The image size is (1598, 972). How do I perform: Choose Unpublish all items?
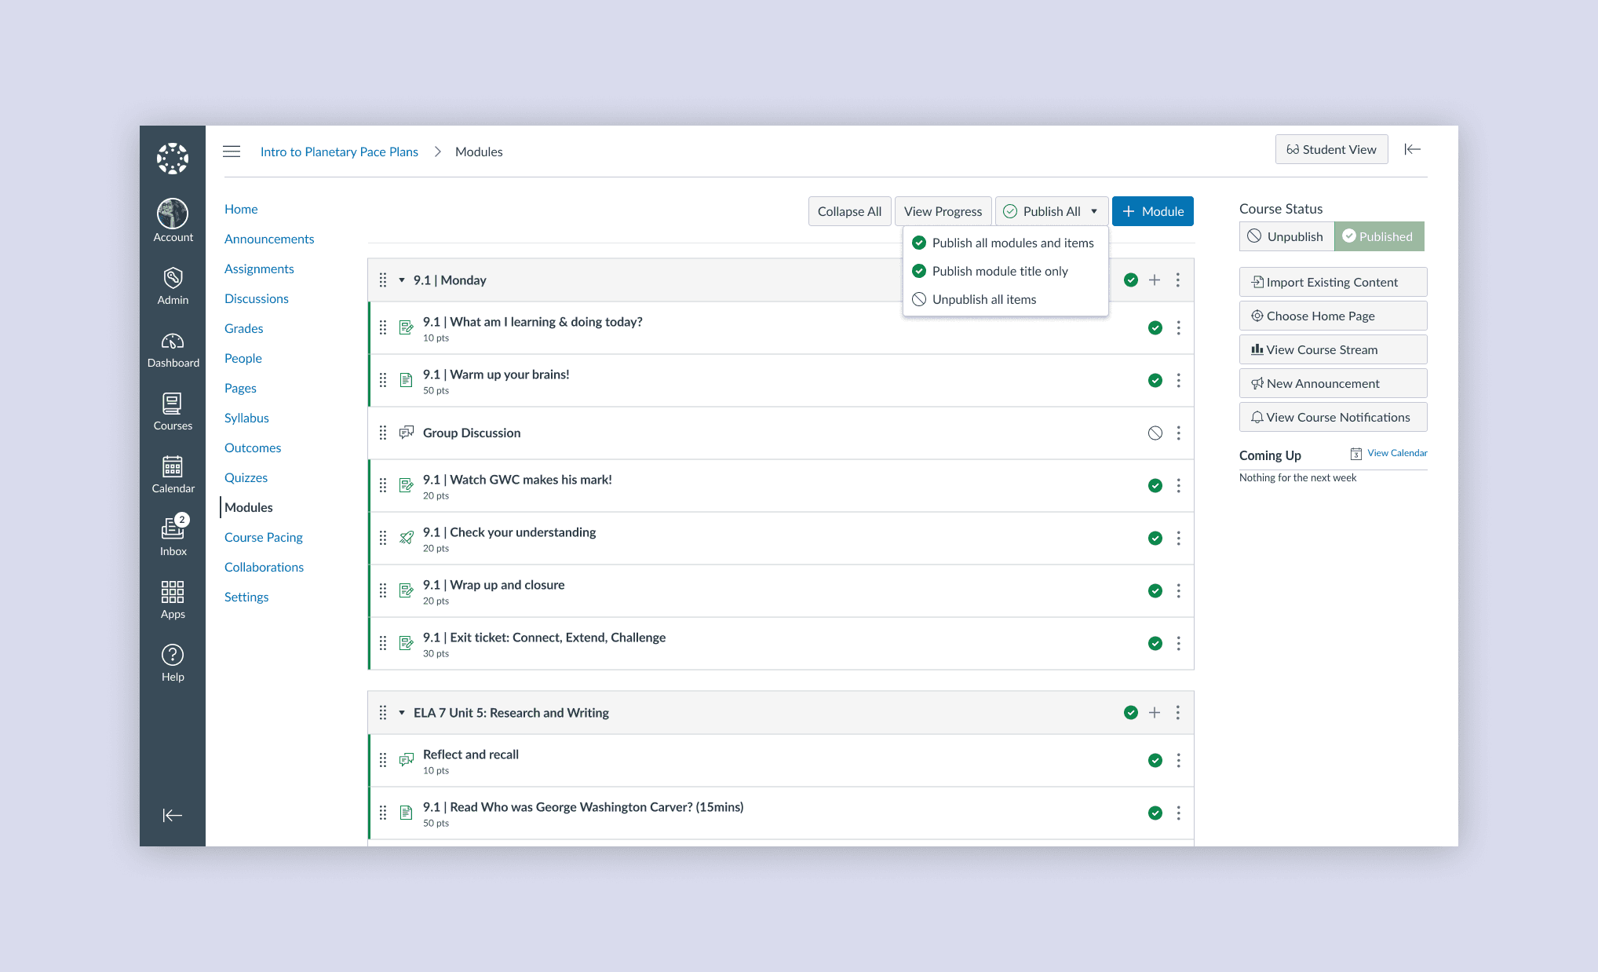tap(1005, 300)
